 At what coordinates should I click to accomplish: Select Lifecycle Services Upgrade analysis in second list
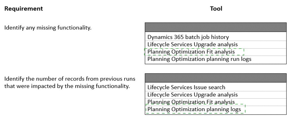(192, 94)
